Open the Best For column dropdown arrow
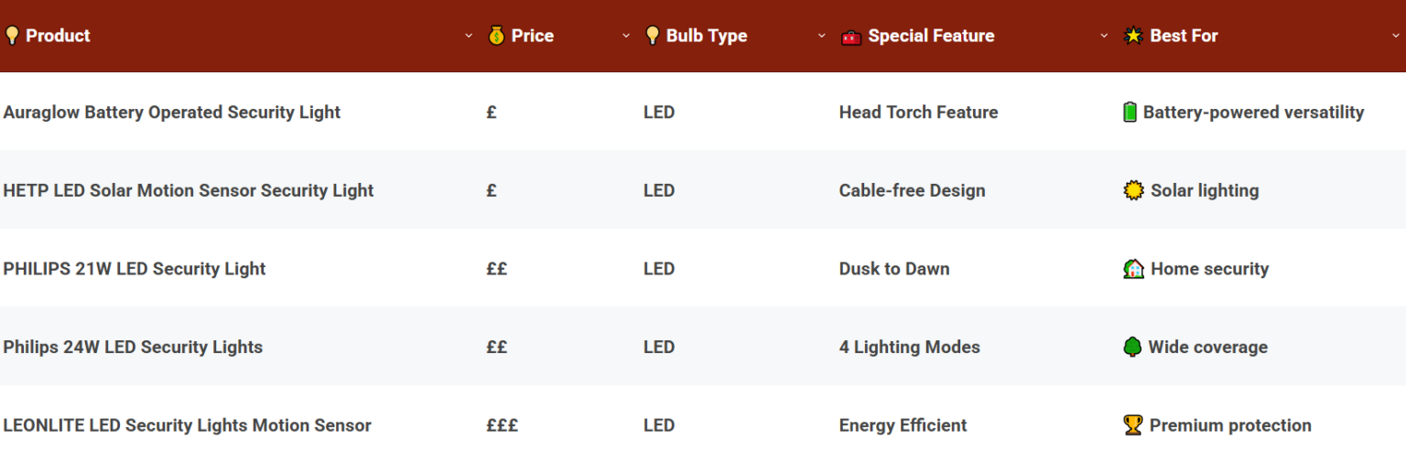The width and height of the screenshot is (1406, 462). point(1395,36)
